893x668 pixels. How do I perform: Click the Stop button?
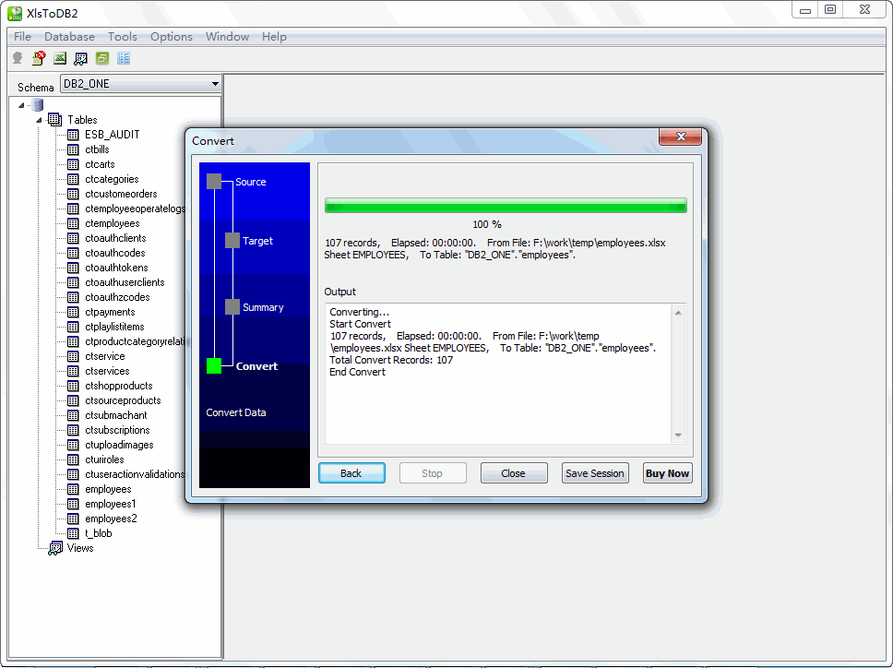pos(433,473)
